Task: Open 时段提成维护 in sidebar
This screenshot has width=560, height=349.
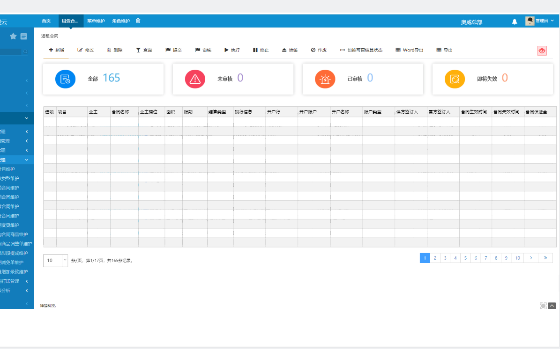Action: pyautogui.click(x=14, y=253)
